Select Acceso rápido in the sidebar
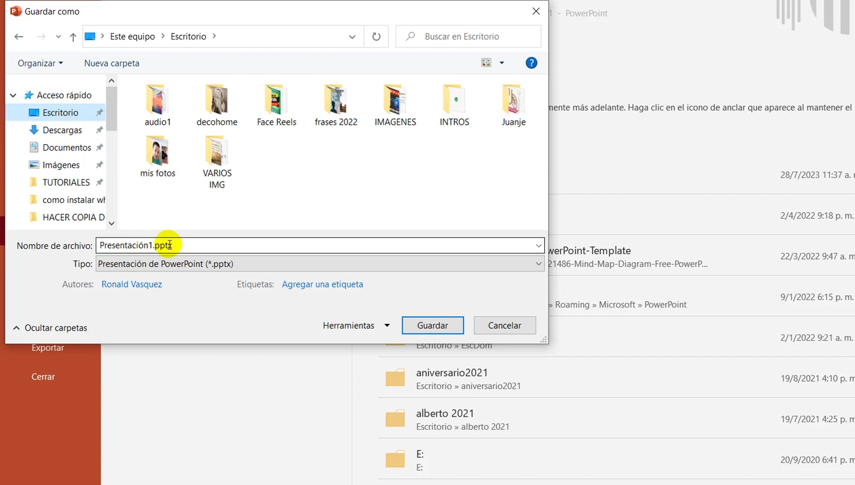Viewport: 855px width, 485px height. (64, 95)
